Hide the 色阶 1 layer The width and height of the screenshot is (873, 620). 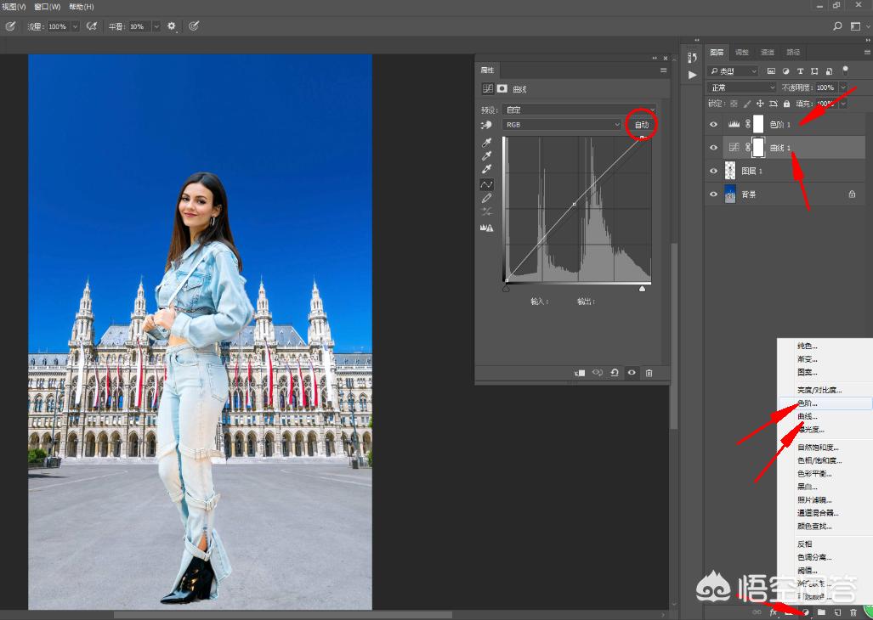tap(714, 124)
